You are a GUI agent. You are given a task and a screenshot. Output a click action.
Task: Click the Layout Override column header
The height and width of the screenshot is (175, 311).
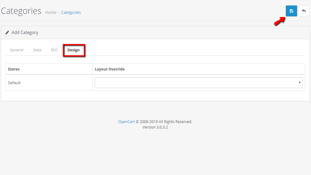point(109,69)
